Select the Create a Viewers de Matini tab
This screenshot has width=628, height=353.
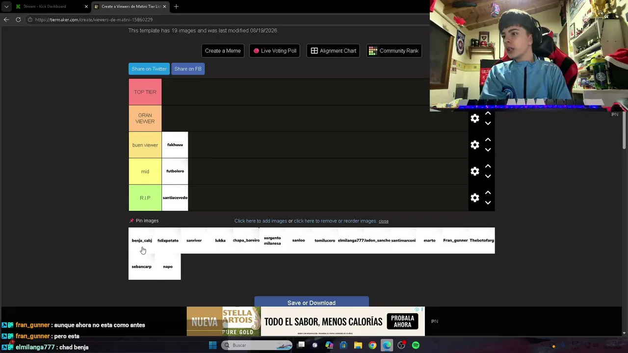coord(131,6)
